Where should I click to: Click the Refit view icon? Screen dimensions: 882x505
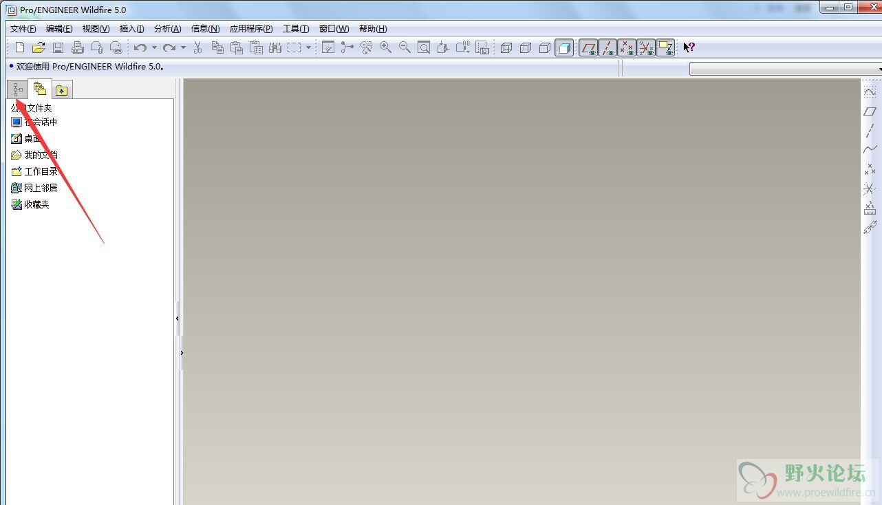(x=424, y=47)
